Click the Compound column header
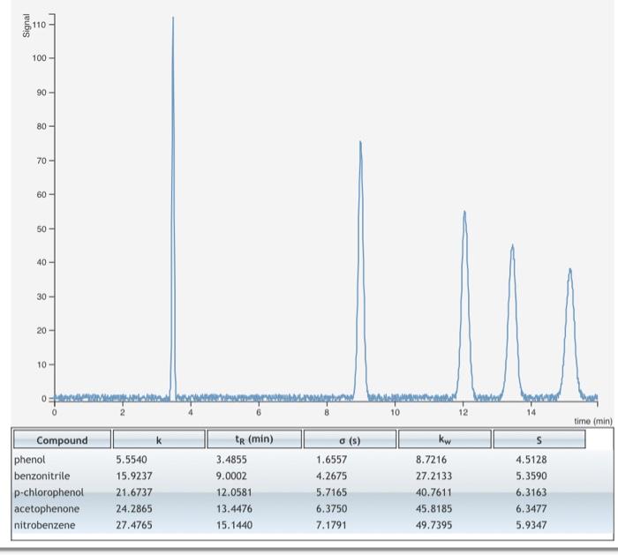The image size is (618, 555). [x=62, y=439]
